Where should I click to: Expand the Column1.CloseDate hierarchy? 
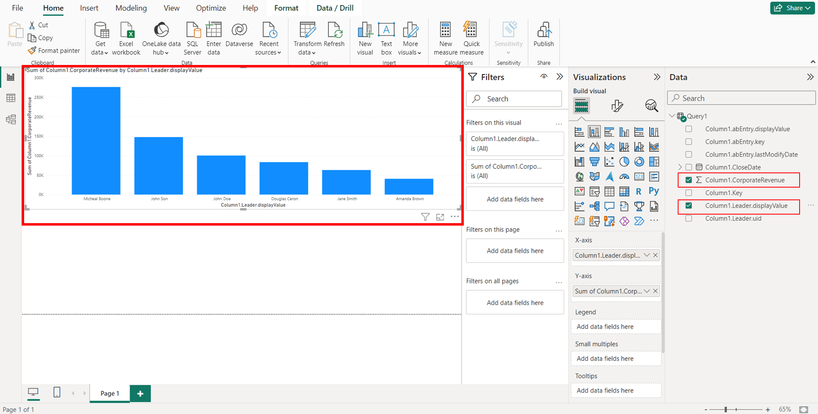tap(680, 167)
